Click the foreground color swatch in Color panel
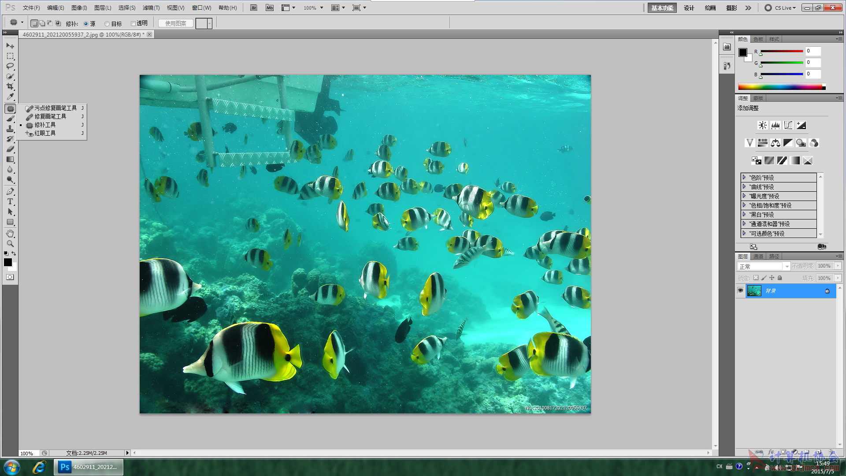 click(x=743, y=52)
